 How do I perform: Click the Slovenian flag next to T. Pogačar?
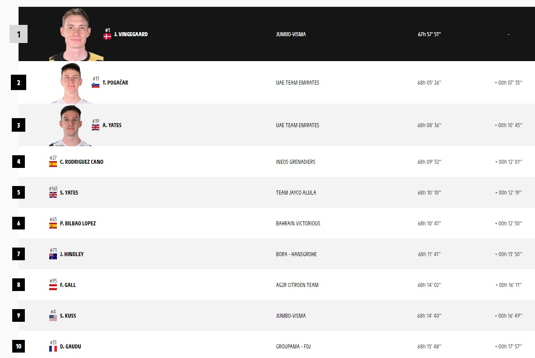click(95, 85)
